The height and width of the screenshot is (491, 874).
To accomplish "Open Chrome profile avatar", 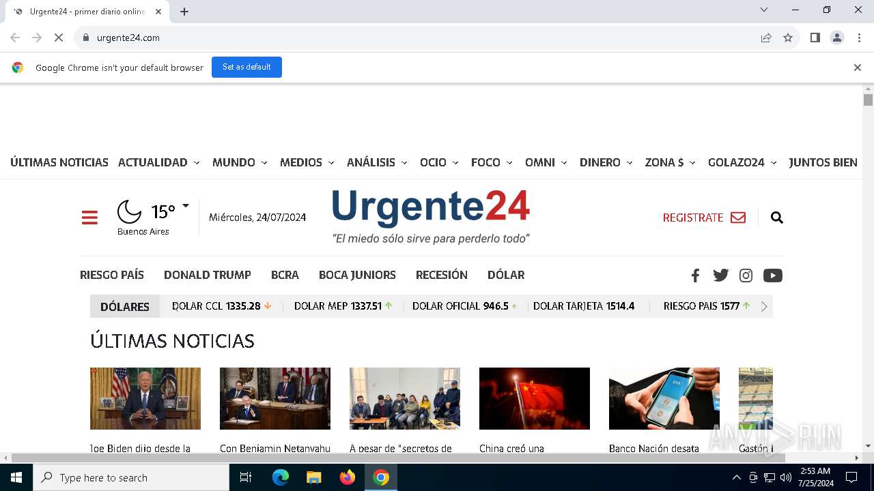I will click(x=837, y=38).
